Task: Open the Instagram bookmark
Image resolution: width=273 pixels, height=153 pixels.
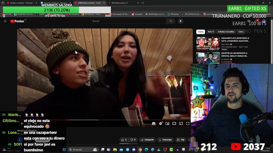Action: (137, 14)
